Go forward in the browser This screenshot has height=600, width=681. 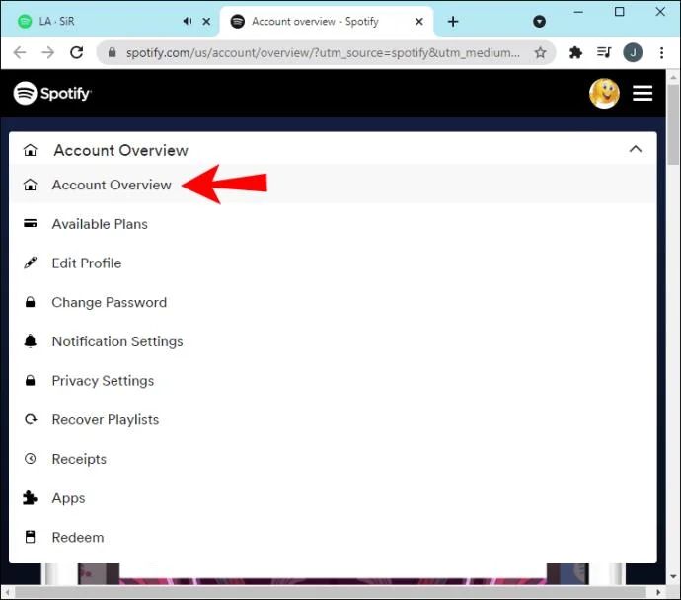coord(47,52)
